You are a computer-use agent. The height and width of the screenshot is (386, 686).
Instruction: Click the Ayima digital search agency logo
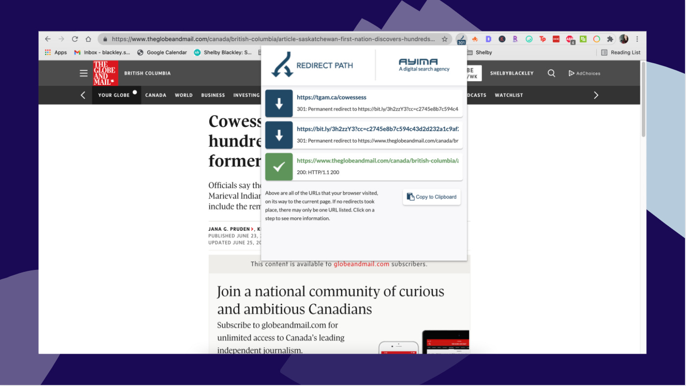(x=424, y=65)
